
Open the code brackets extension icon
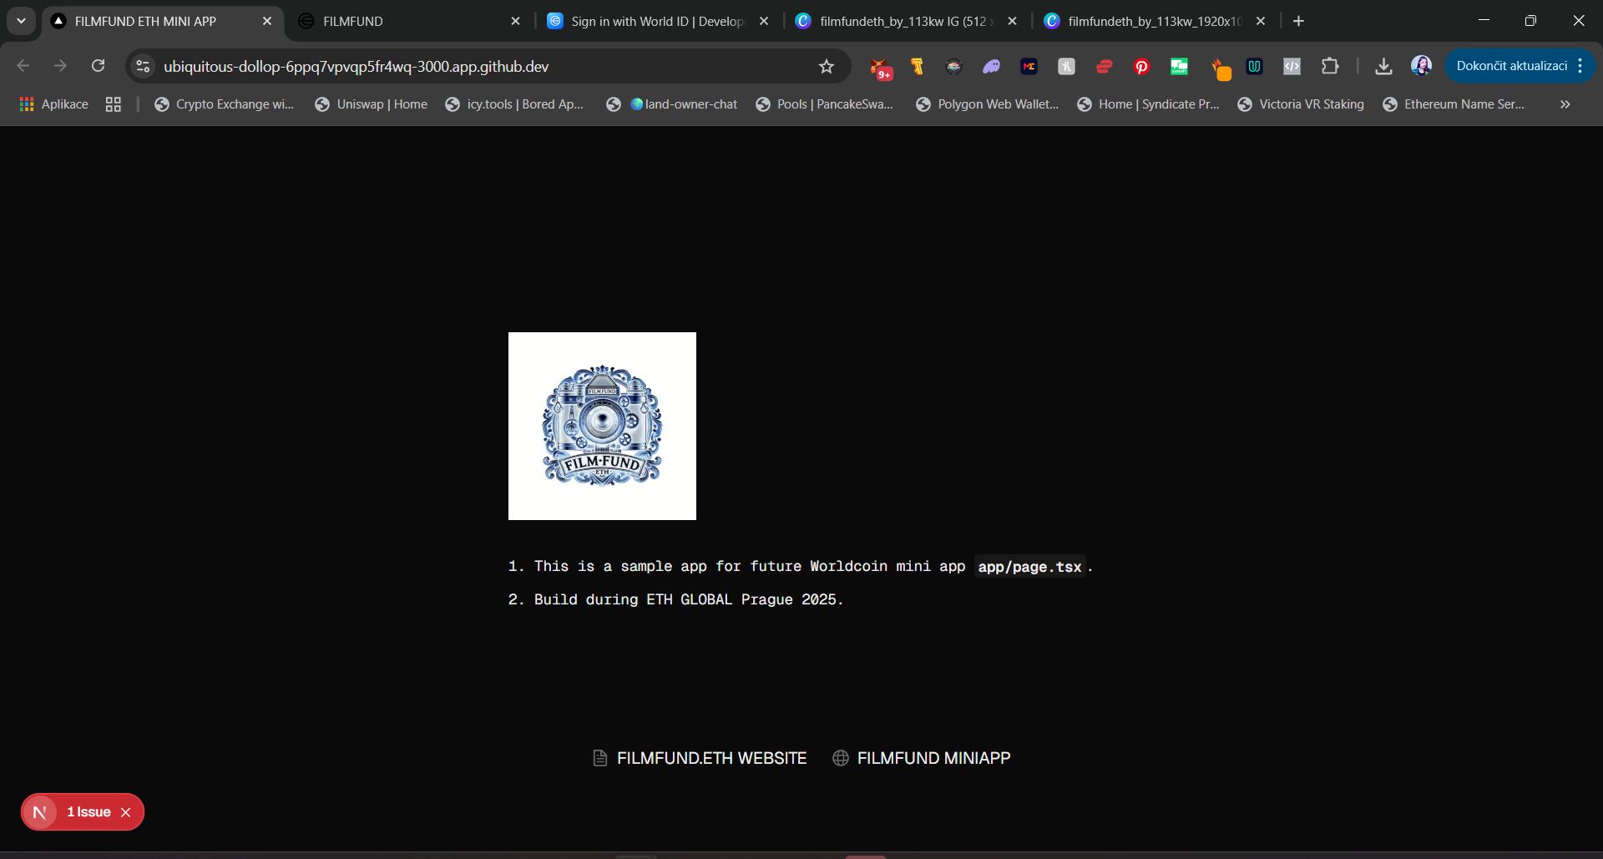tap(1292, 67)
